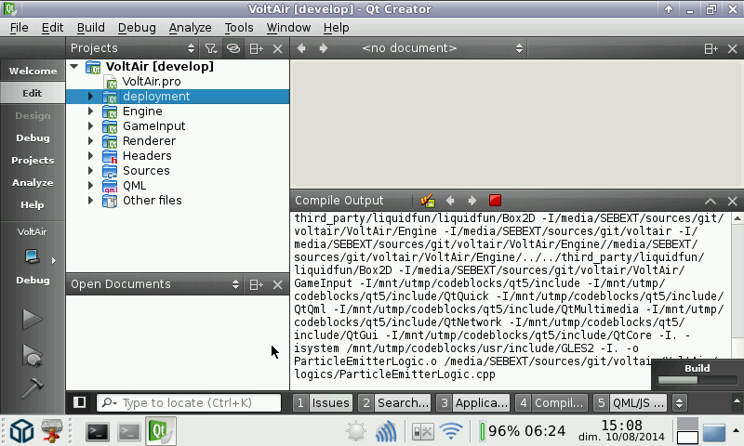
Task: Go forward in editor history
Action: tap(323, 48)
